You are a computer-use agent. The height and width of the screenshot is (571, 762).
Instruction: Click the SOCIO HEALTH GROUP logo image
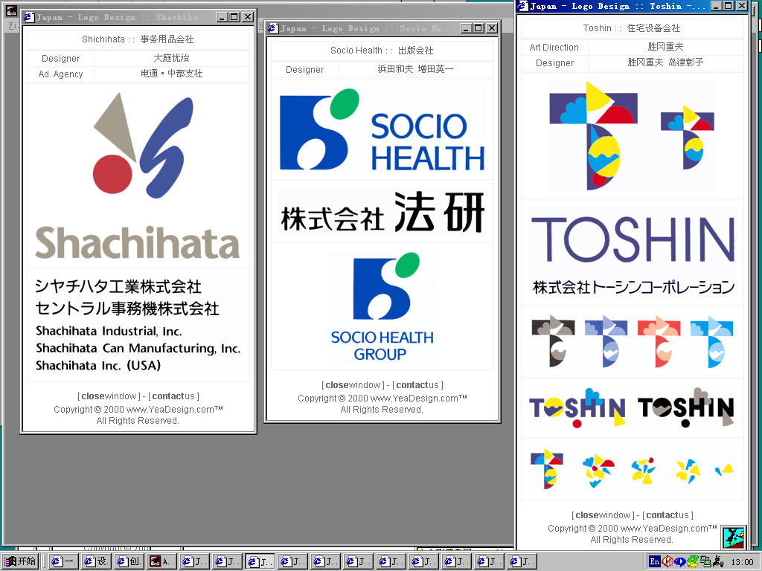click(382, 307)
